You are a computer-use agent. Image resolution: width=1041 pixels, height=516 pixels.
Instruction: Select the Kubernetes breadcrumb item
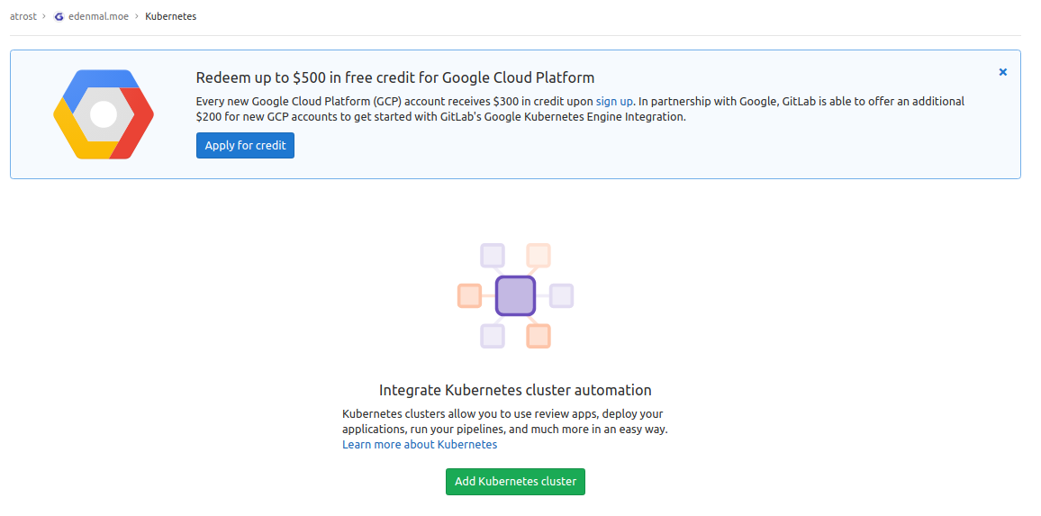pos(170,16)
